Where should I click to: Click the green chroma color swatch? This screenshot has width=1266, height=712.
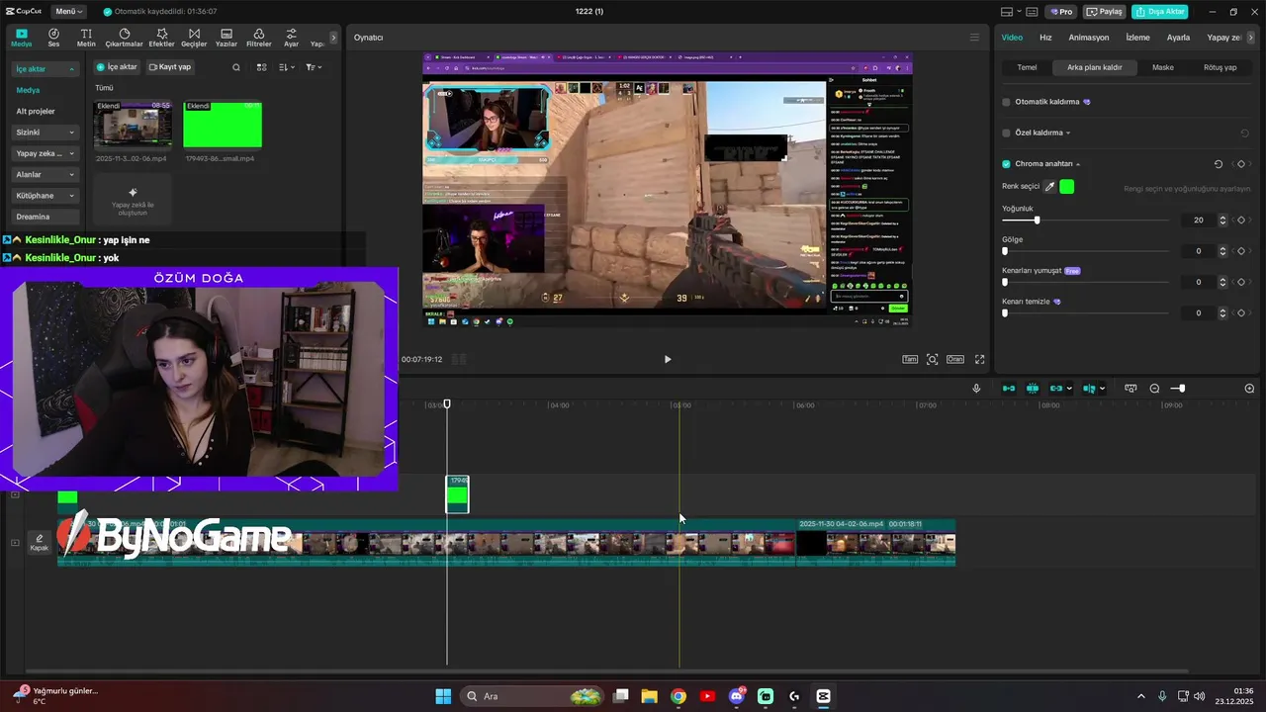[x=1066, y=186]
